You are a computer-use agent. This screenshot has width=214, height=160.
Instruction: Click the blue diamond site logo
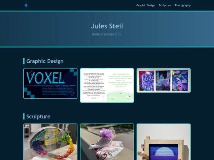pos(26,5)
